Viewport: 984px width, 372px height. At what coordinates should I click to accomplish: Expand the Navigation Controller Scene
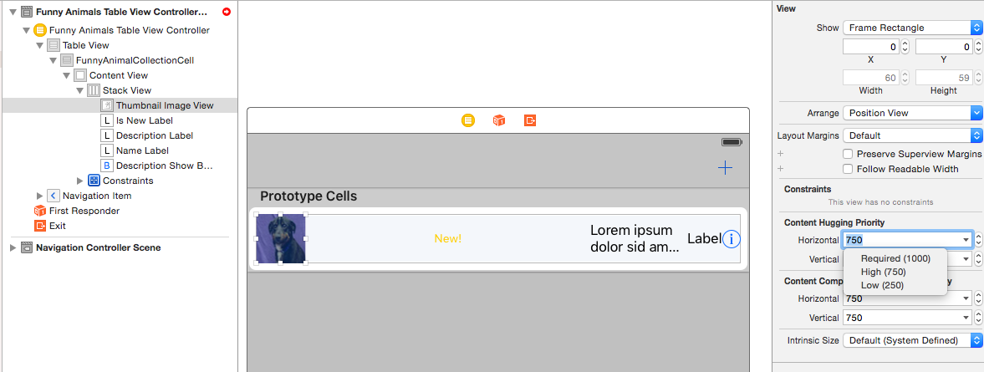pos(13,247)
